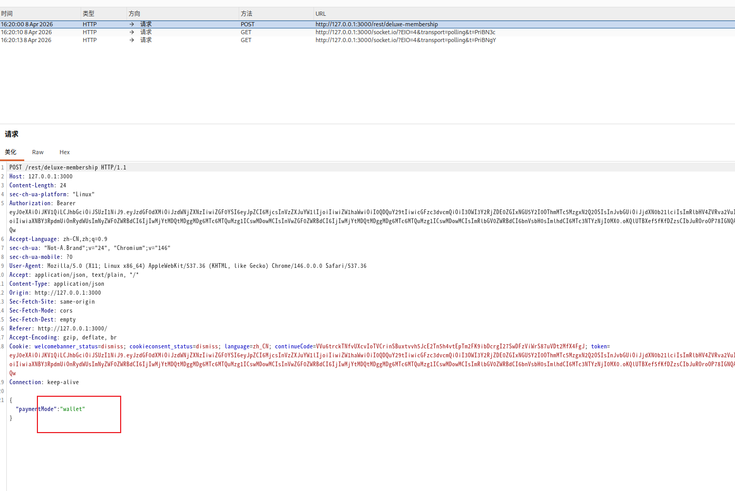Click the "paymentMode" JSON key
This screenshot has height=491, width=735.
pos(36,409)
